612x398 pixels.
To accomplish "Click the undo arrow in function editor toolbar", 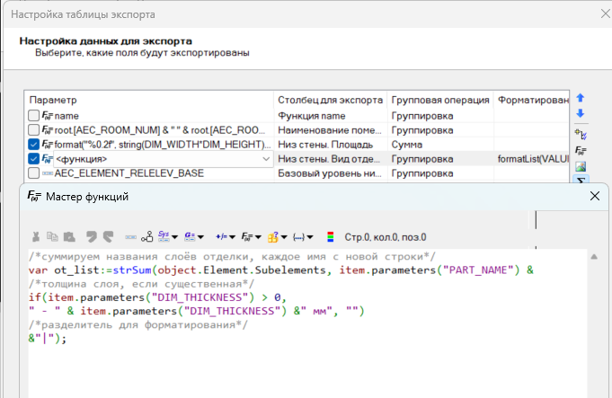I will [90, 237].
